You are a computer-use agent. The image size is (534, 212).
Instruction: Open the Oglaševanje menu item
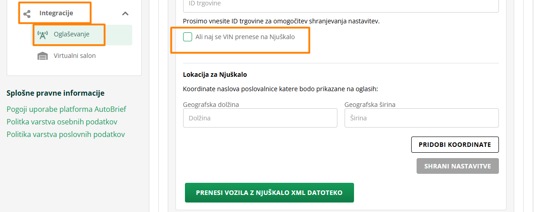pyautogui.click(x=72, y=35)
